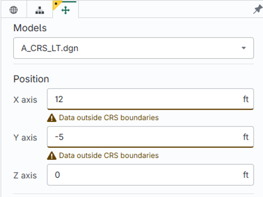Screen dimensions: 263x197
Task: Click X axis CRS boundaries warning text
Action: (109, 118)
